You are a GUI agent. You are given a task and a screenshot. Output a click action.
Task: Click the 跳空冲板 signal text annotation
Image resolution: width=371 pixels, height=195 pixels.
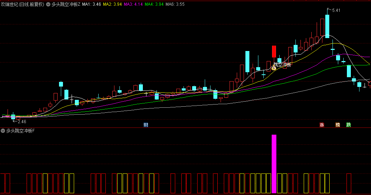(x=282, y=65)
